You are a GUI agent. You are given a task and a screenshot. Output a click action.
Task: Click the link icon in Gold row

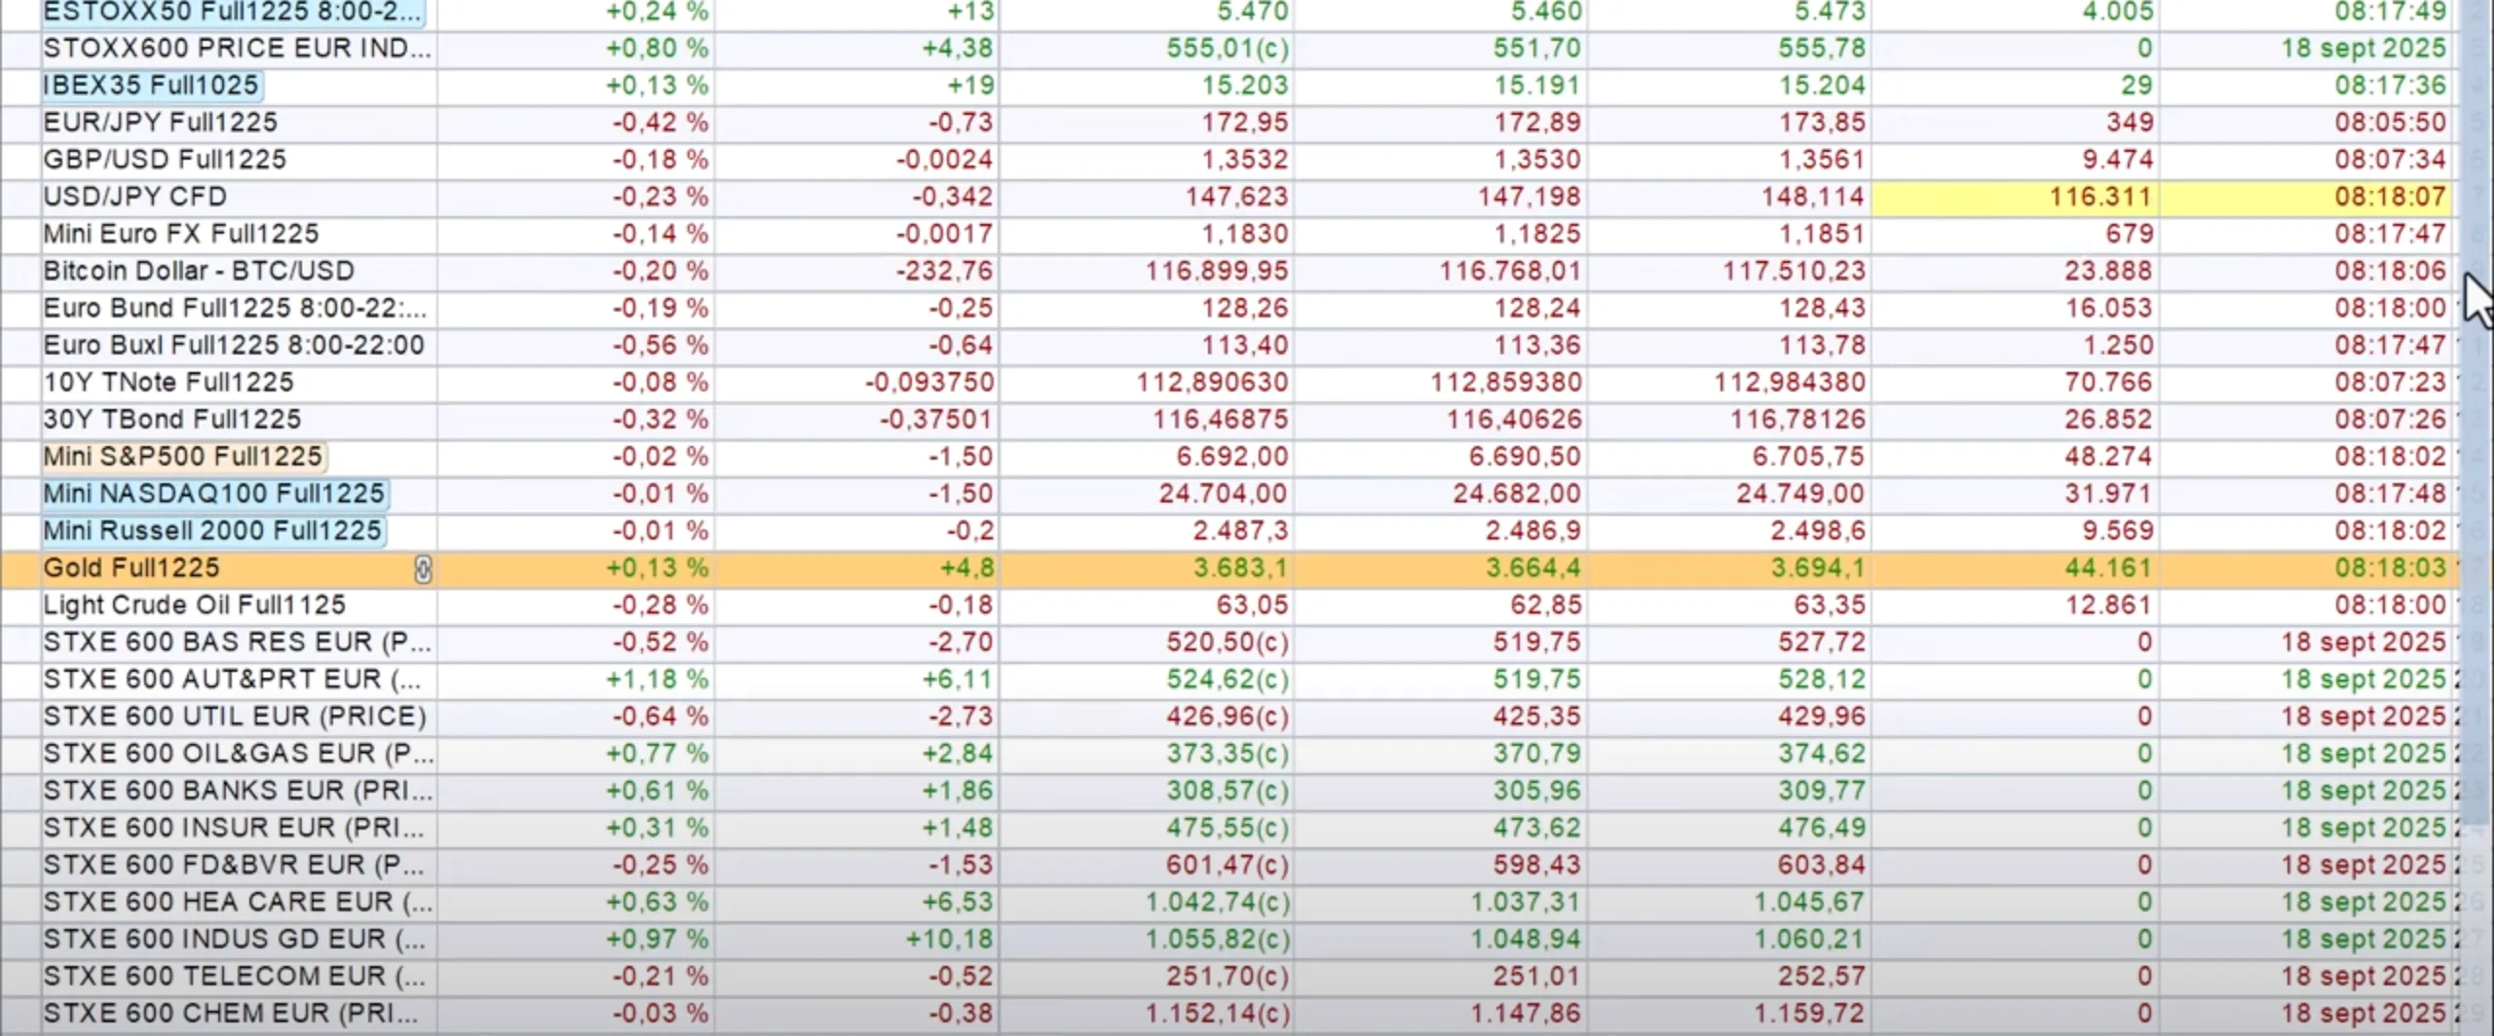423,570
